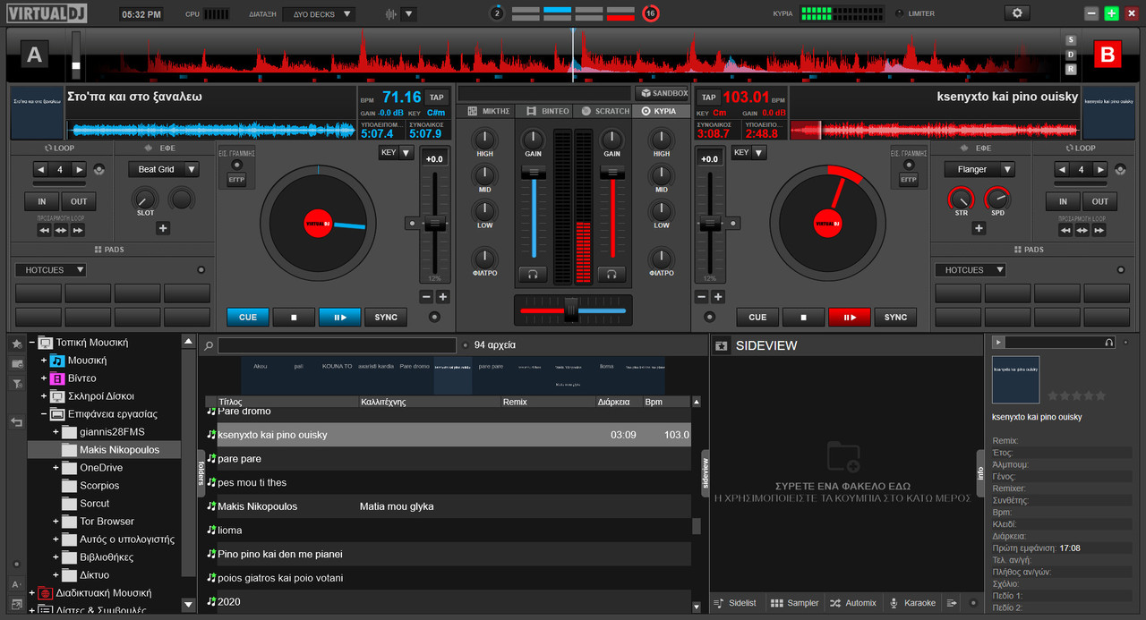The height and width of the screenshot is (620, 1146).
Task: Toggle play/pause on deck A
Action: (339, 317)
